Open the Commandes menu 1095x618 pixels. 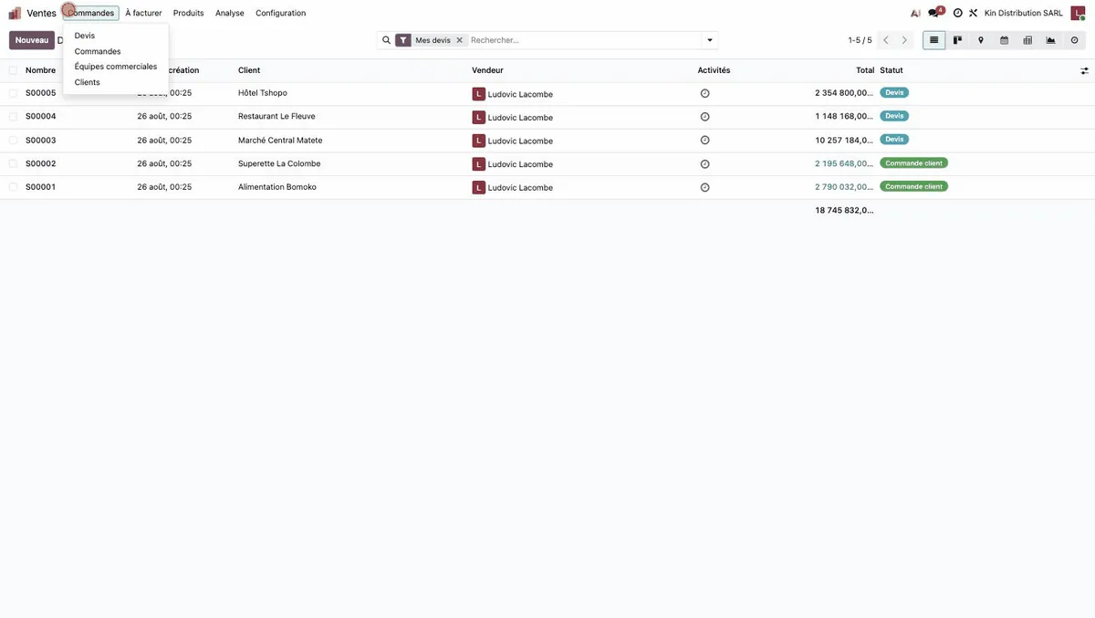(90, 13)
